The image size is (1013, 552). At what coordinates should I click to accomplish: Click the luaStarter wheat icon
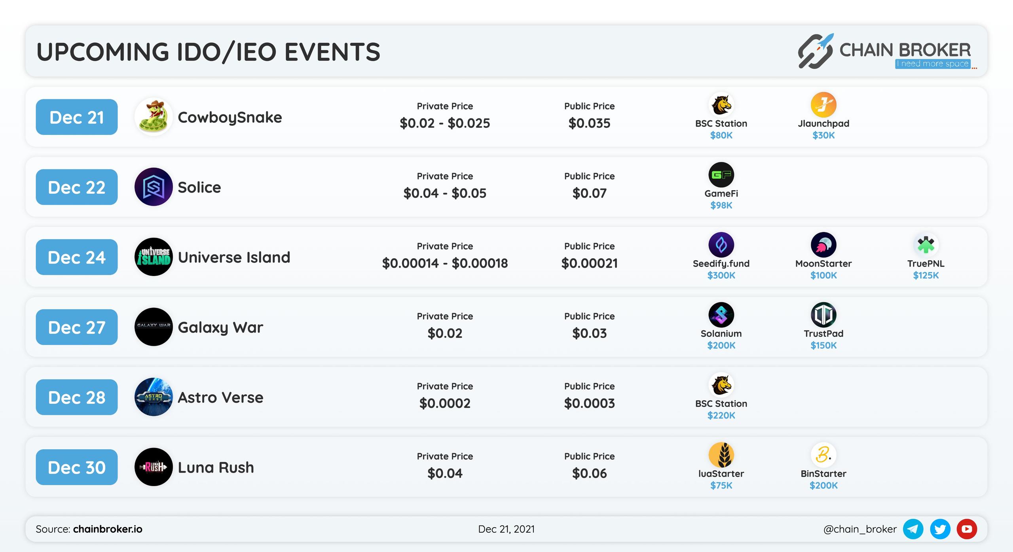point(721,455)
